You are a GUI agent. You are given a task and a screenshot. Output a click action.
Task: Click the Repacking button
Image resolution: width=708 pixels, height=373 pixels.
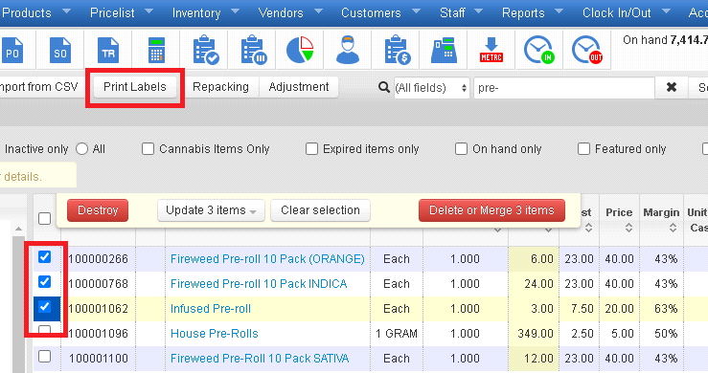(x=220, y=87)
